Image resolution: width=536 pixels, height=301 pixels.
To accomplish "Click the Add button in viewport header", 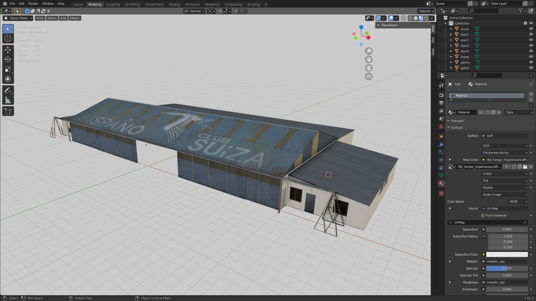I will (x=63, y=18).
